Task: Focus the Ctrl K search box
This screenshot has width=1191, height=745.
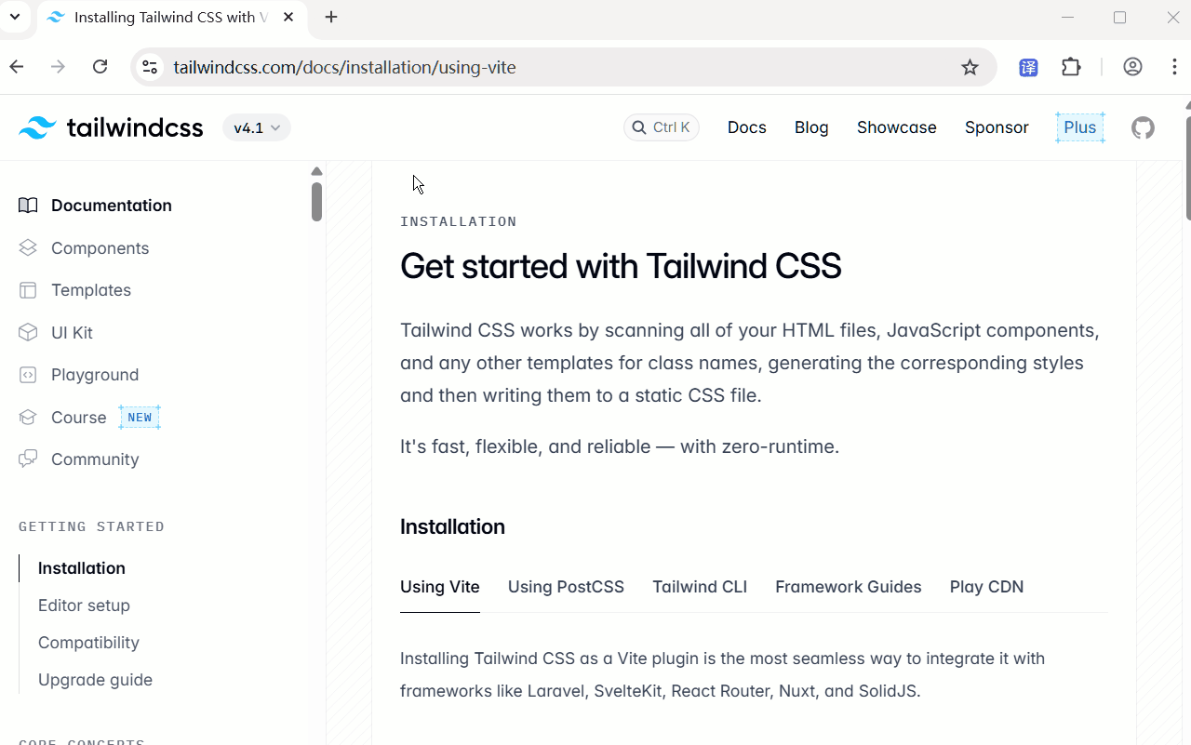Action: tap(662, 127)
